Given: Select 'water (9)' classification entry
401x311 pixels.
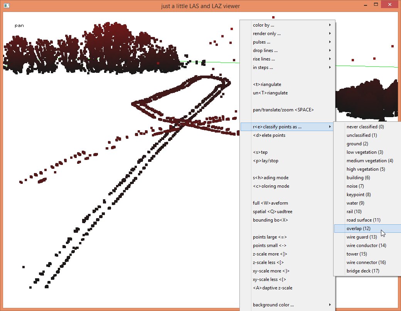Looking at the screenshot, I should click(355, 203).
